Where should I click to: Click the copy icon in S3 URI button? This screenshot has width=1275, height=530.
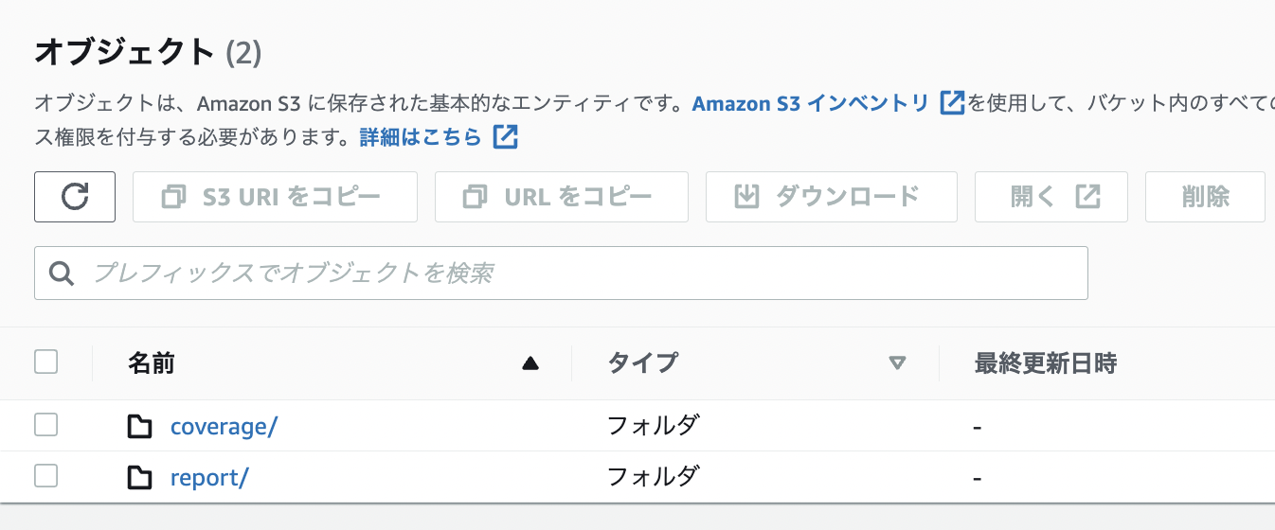174,197
